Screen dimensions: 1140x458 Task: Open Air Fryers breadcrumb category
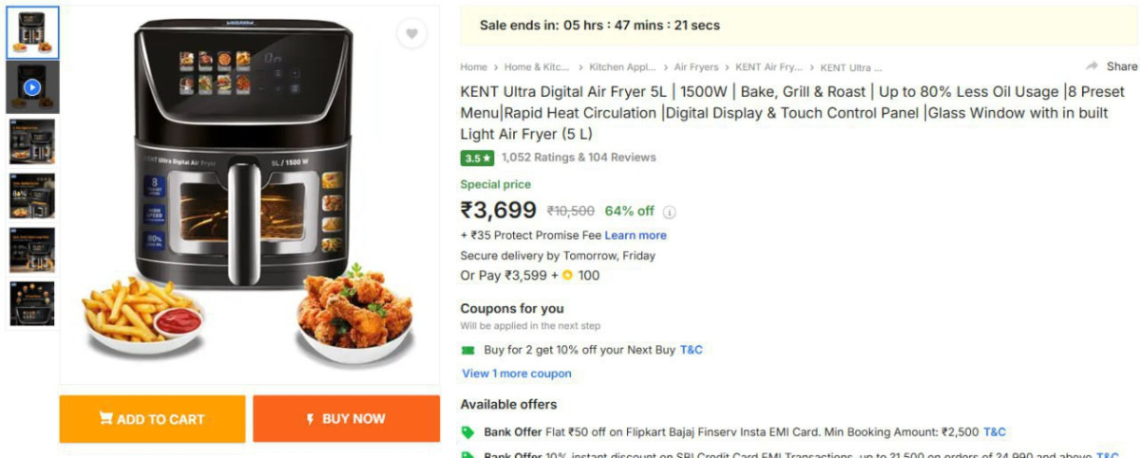pos(694,67)
